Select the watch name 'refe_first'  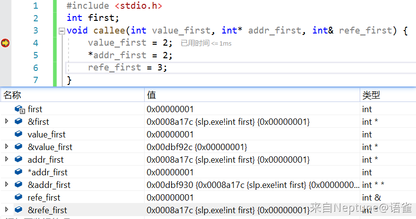44,198
